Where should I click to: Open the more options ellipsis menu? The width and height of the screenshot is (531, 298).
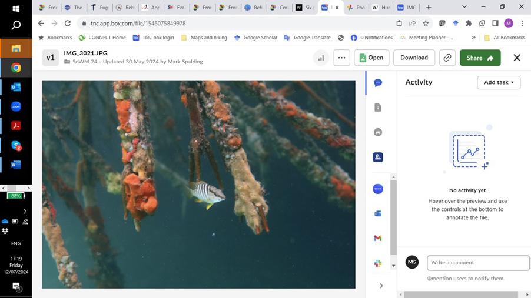(341, 58)
